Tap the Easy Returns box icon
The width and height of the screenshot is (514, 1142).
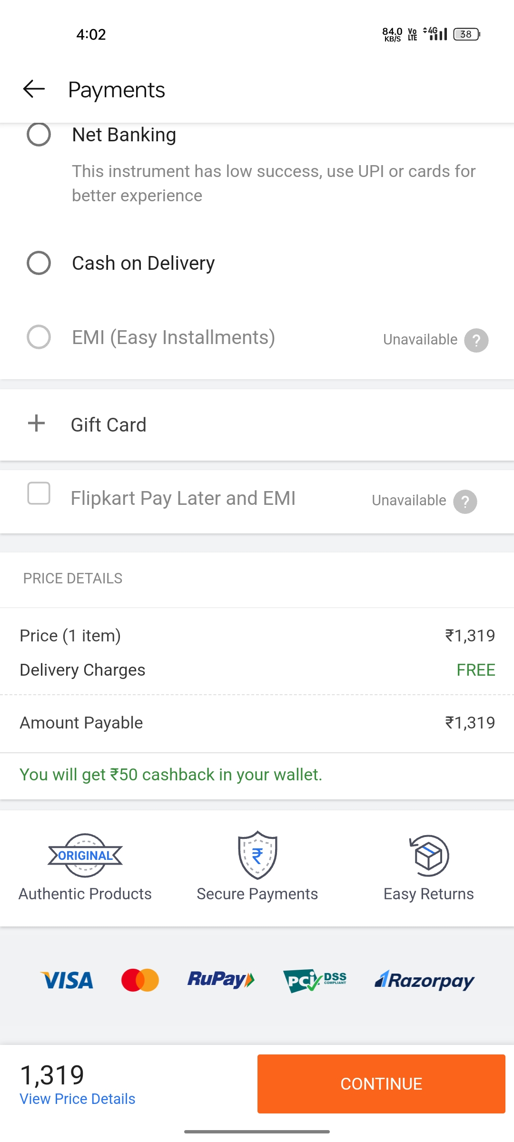tap(429, 856)
